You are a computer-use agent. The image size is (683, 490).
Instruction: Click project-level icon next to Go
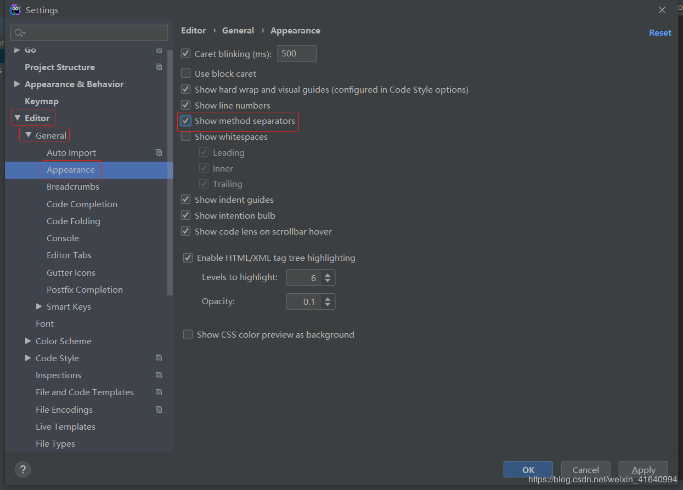point(159,50)
